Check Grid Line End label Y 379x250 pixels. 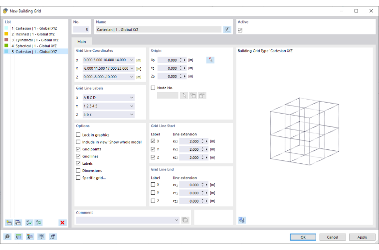point(153,193)
